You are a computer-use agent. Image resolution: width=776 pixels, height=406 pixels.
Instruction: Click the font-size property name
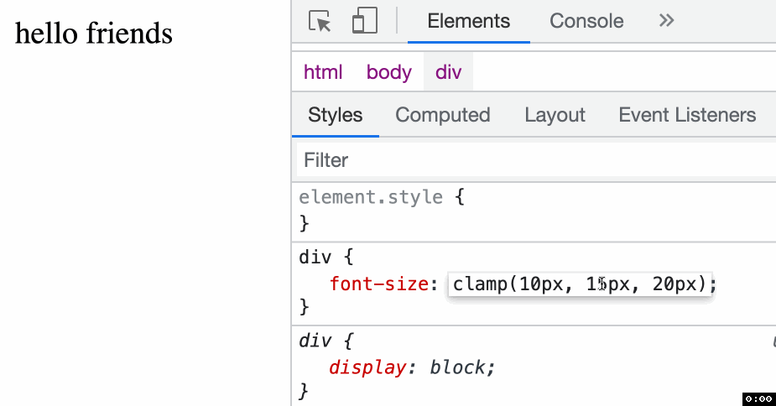[x=379, y=284]
